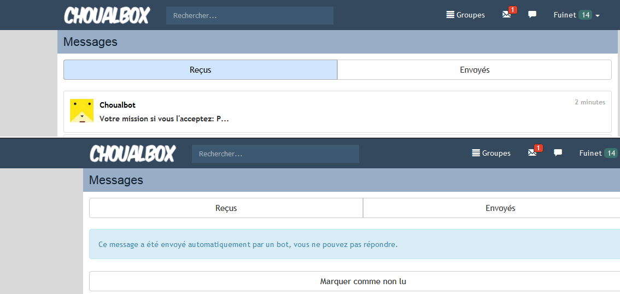Expand the Fuinet dropdown caret in upper header

598,16
